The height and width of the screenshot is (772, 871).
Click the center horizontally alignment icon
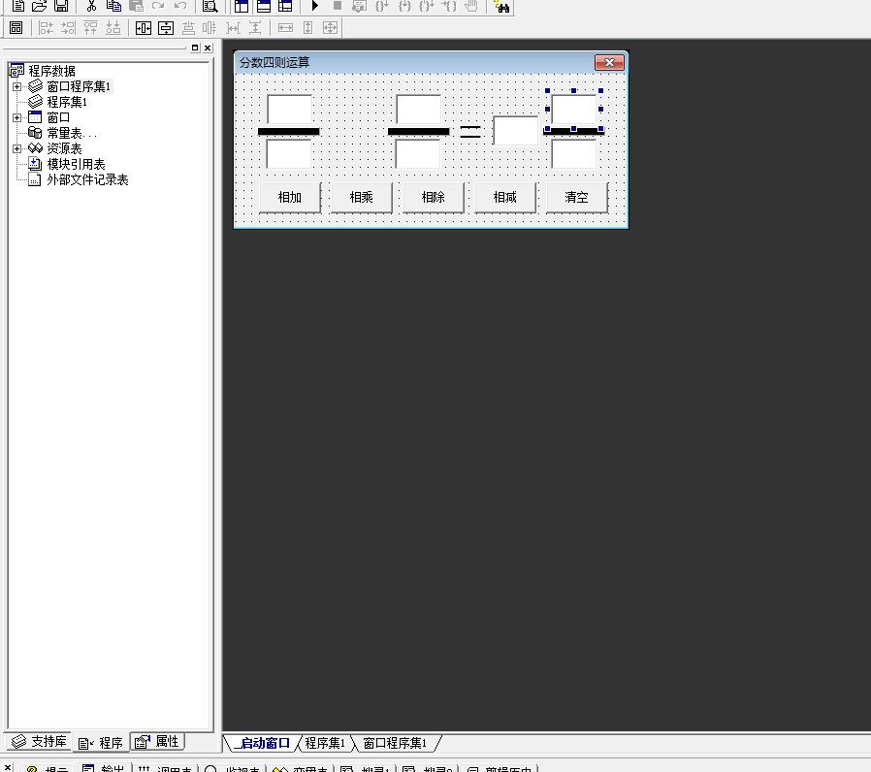point(144,28)
